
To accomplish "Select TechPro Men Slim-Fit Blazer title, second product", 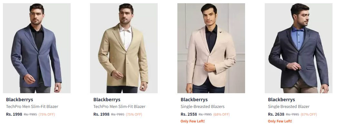I will coord(119,106).
